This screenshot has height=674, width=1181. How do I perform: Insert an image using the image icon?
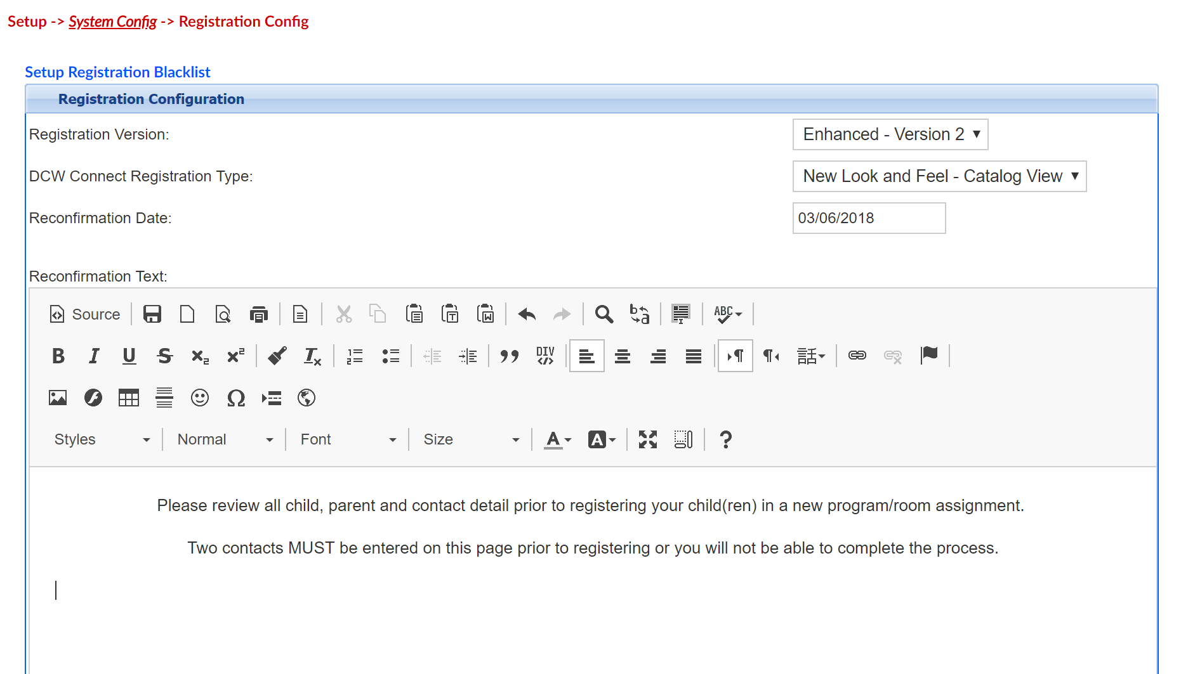click(58, 398)
